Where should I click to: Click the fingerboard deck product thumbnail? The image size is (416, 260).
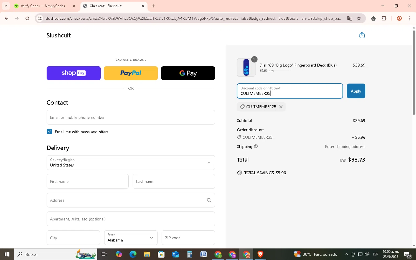pos(246,67)
